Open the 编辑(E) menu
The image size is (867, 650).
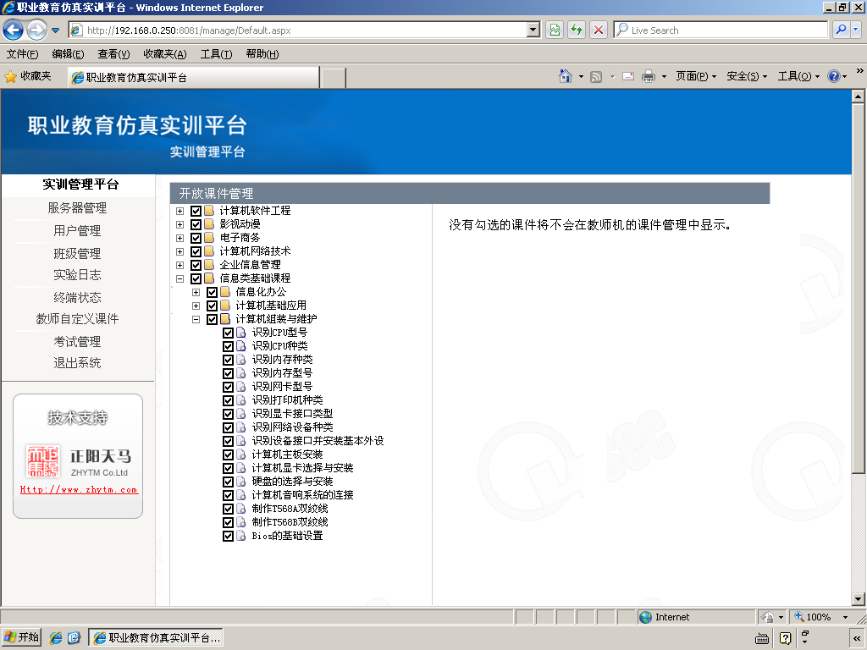coord(68,53)
